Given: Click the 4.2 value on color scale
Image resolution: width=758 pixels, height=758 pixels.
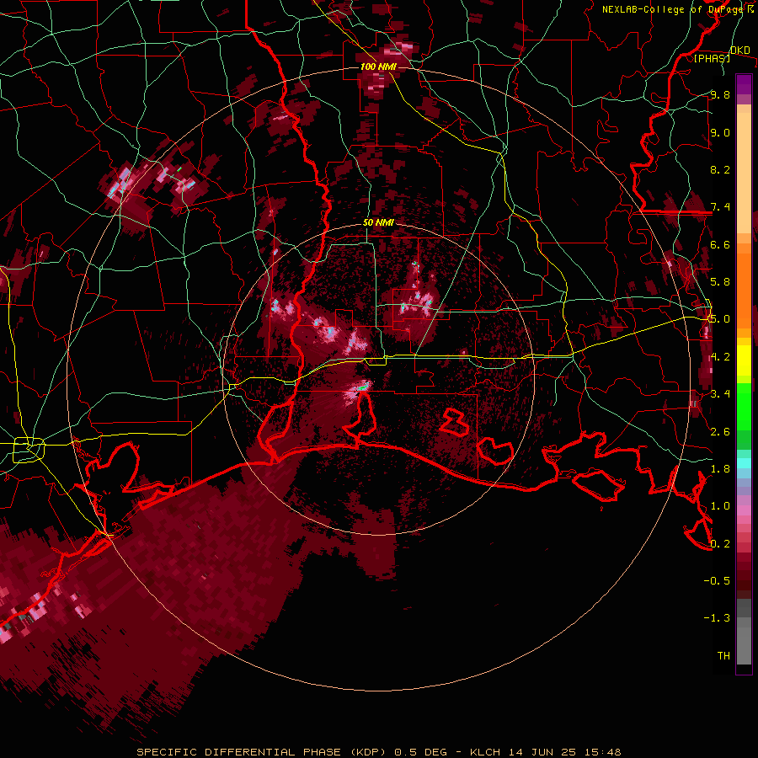Looking at the screenshot, I should click(720, 357).
